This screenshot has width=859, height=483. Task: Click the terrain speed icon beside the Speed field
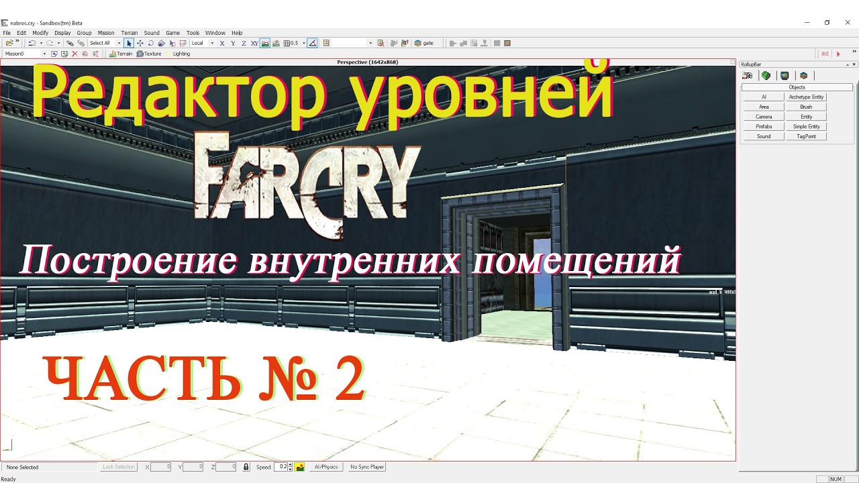pos(299,467)
